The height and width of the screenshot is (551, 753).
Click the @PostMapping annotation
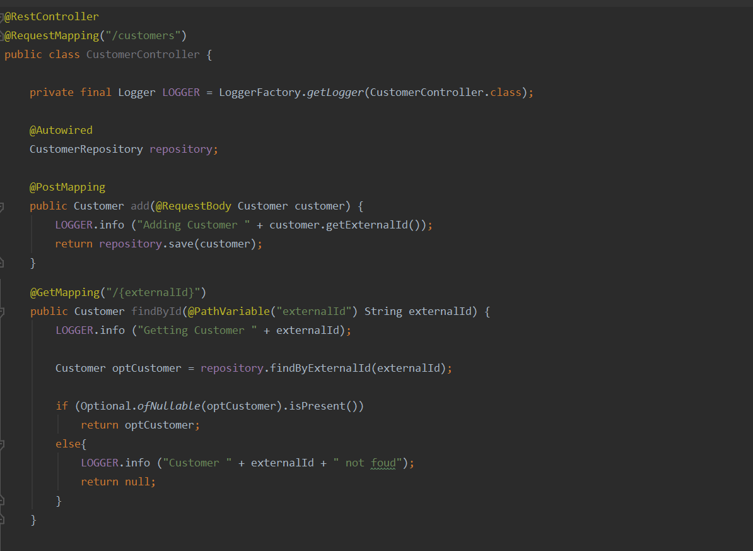click(x=67, y=187)
